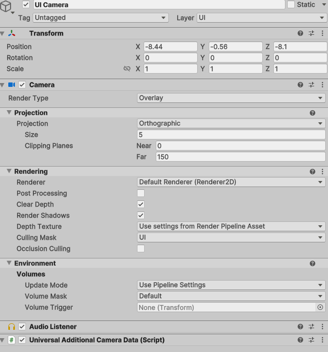Click the Camera component icon
328x352 pixels.
pyautogui.click(x=12, y=85)
